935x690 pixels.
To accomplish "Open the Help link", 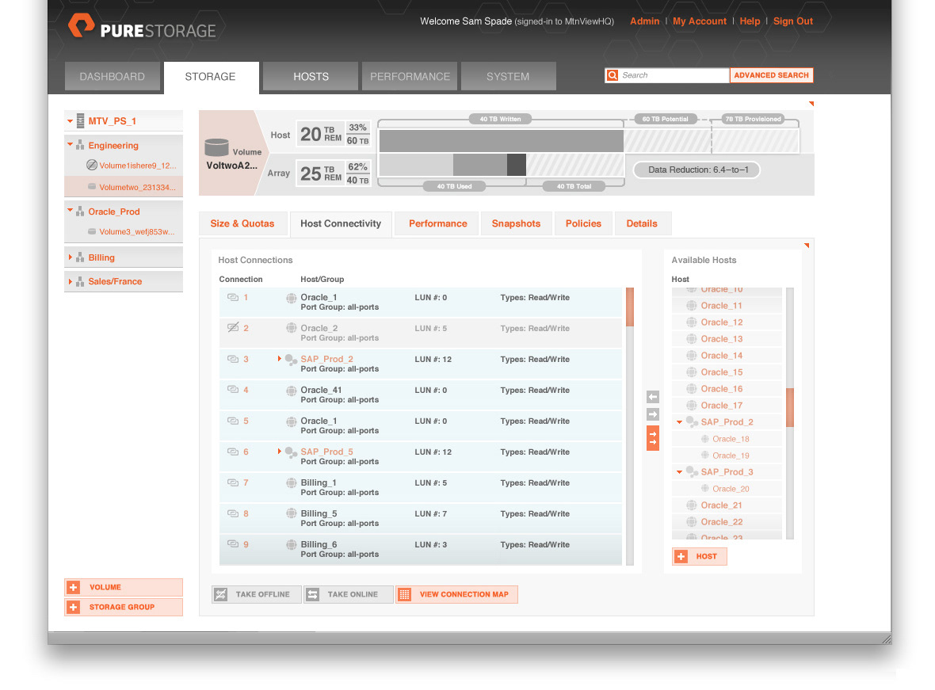I will click(x=750, y=21).
